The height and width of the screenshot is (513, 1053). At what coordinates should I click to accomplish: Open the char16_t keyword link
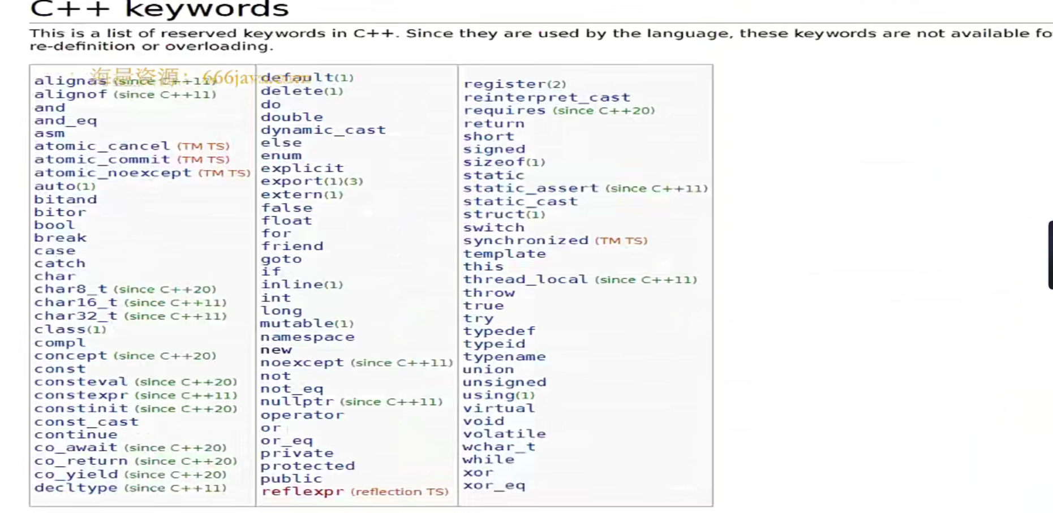pyautogui.click(x=76, y=303)
